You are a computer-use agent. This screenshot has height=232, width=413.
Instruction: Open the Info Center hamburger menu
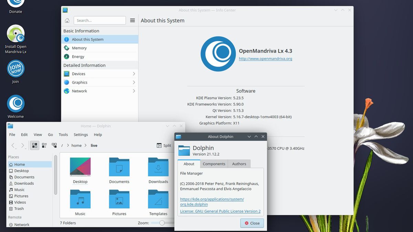click(x=133, y=20)
